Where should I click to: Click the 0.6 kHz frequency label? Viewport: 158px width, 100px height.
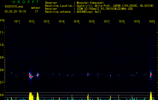[x=2, y=95]
